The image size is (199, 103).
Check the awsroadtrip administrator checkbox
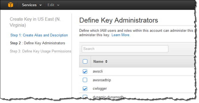85,80
